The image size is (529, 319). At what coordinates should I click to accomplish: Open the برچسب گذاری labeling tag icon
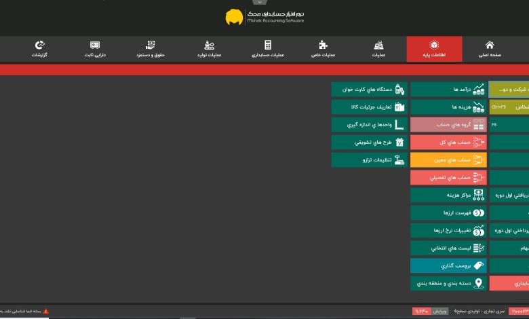478,265
